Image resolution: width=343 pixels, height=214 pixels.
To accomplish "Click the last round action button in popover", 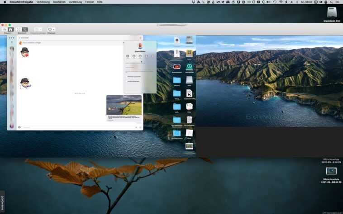I will [x=153, y=56].
